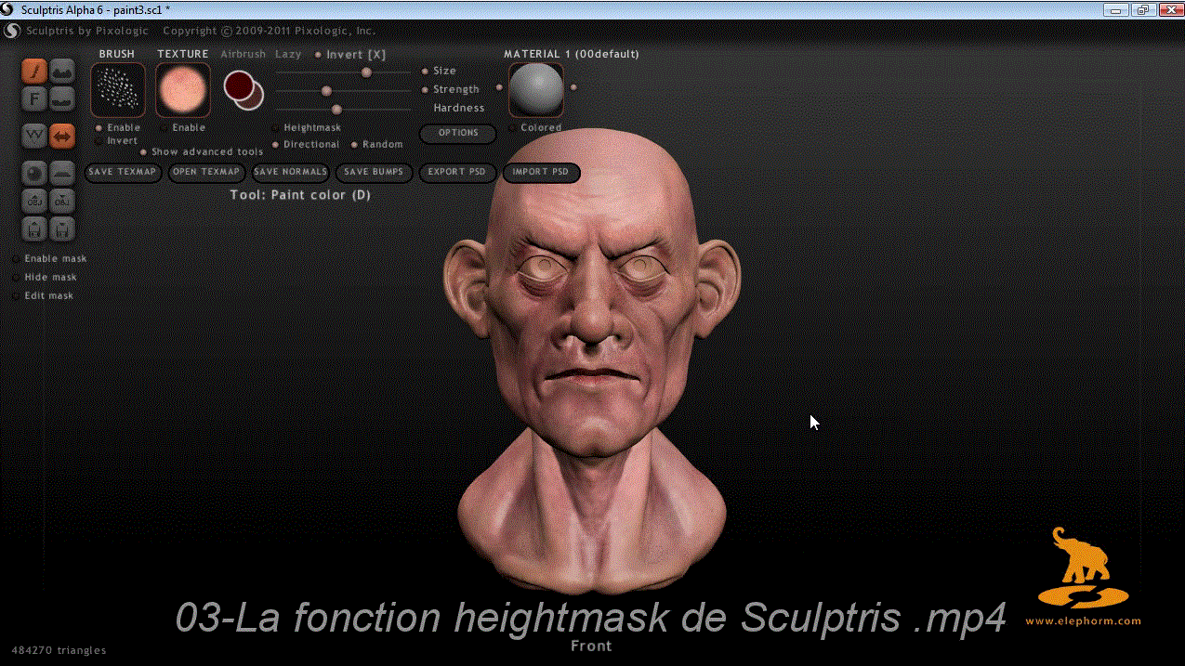Image resolution: width=1185 pixels, height=666 pixels.
Task: Click the Sculptris window title bar icon
Action: click(x=10, y=9)
